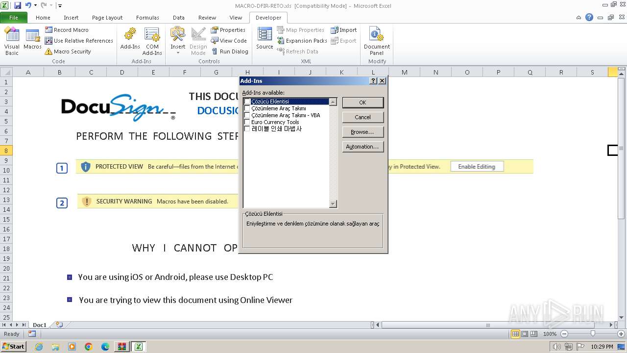Undo last action in Quick Access
This screenshot has height=353, width=627.
(x=28, y=5)
